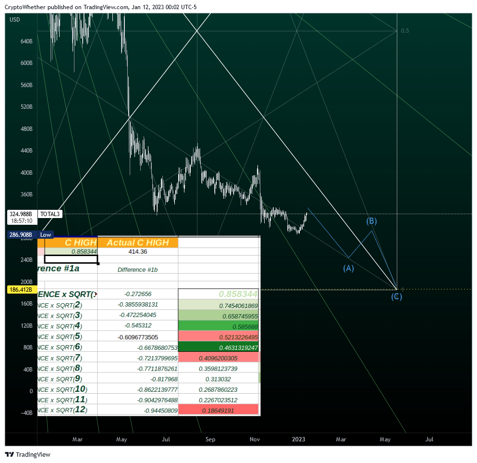Click the 324.988B current price label

click(21, 217)
